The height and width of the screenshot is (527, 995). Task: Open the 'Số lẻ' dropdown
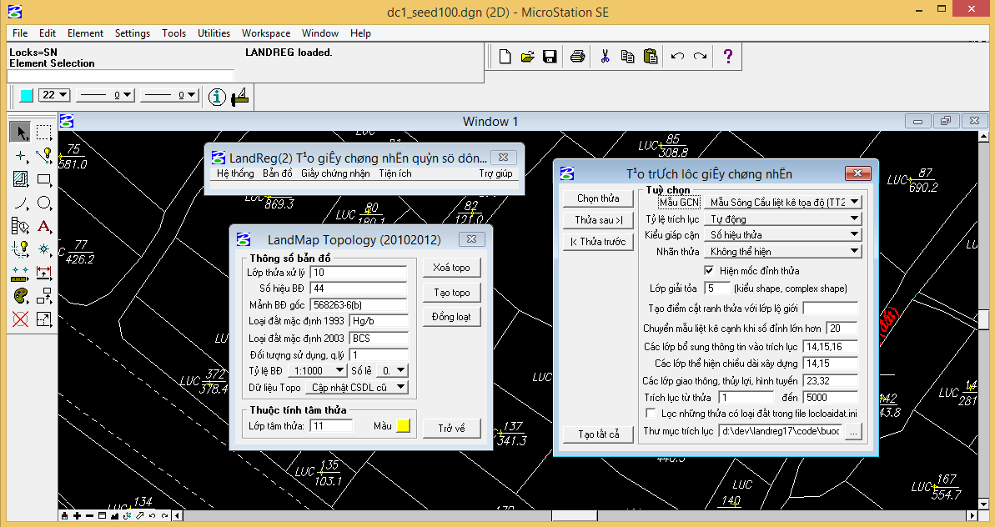click(392, 370)
